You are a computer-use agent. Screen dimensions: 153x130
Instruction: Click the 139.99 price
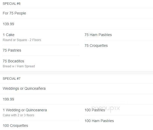coord(8,24)
